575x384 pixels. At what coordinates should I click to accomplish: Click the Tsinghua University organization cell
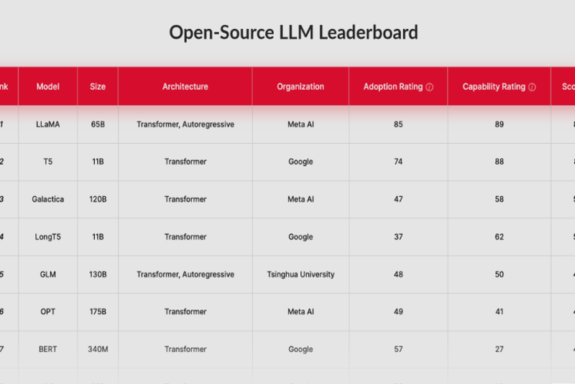pyautogui.click(x=300, y=275)
